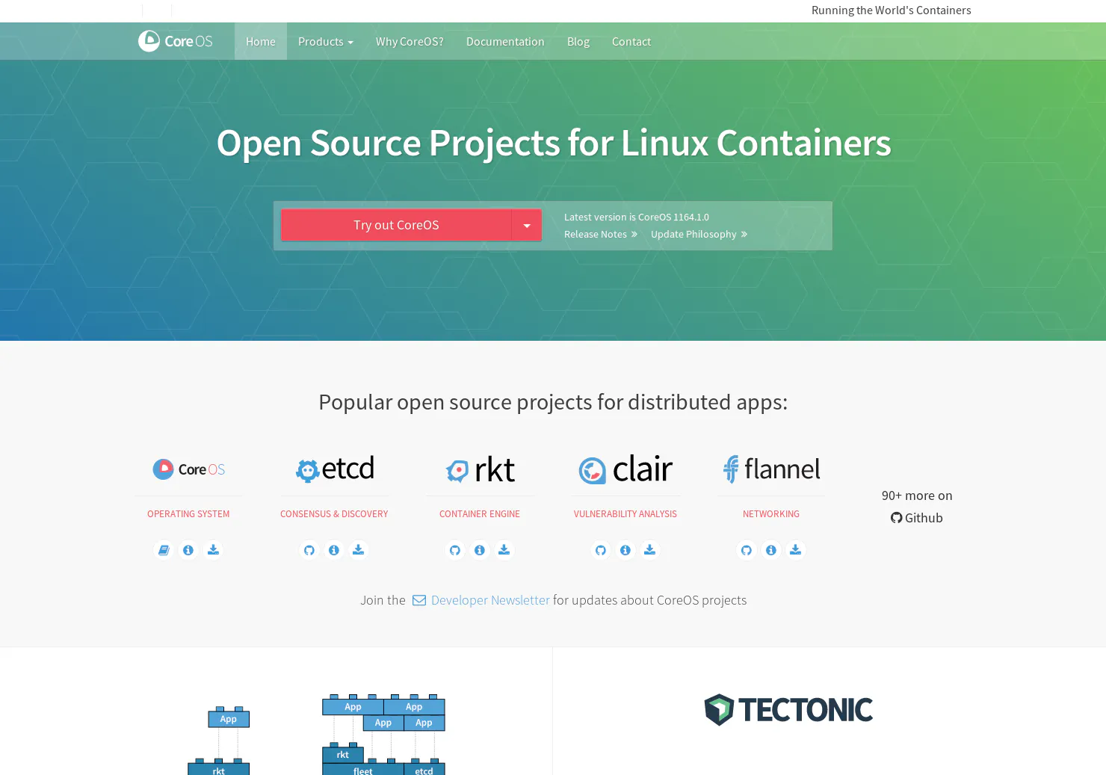Click the CONSENSUS & DISCOVERY label
The width and height of the screenshot is (1106, 775).
(x=334, y=514)
